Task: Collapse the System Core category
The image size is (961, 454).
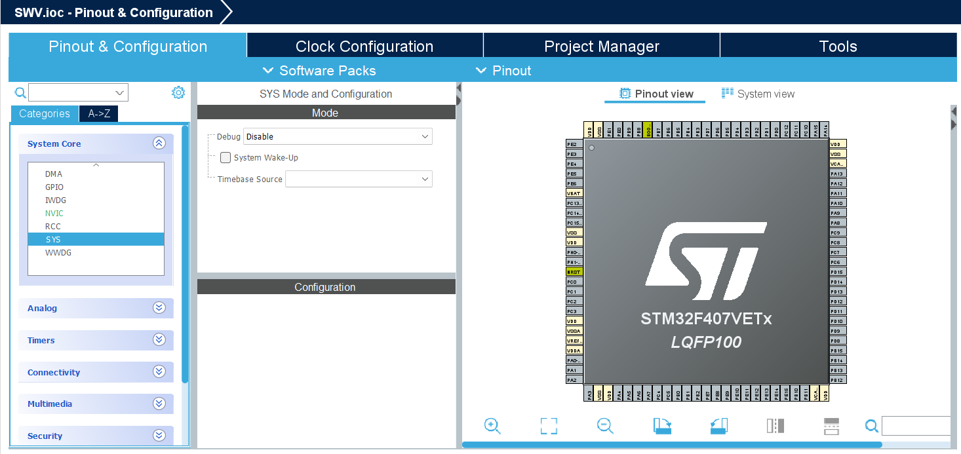Action: 159,143
